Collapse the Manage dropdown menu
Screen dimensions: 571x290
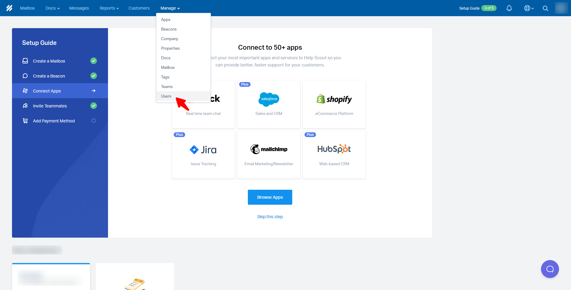(x=170, y=8)
